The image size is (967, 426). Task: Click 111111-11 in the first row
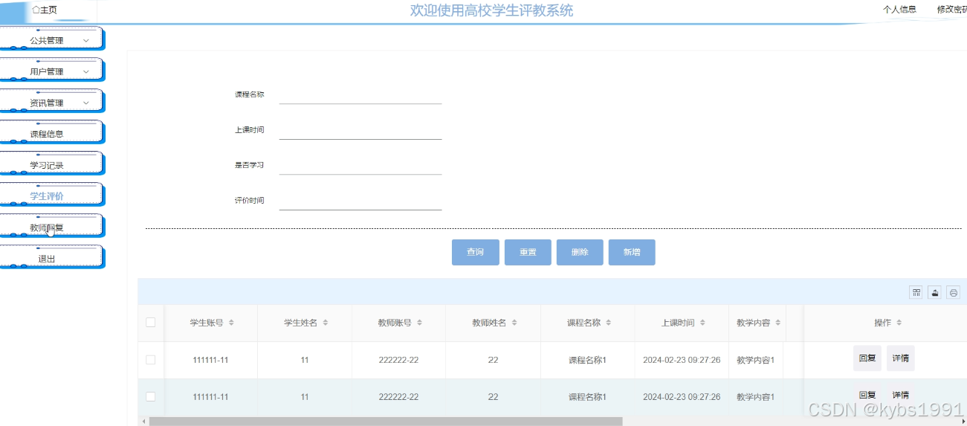(210, 360)
